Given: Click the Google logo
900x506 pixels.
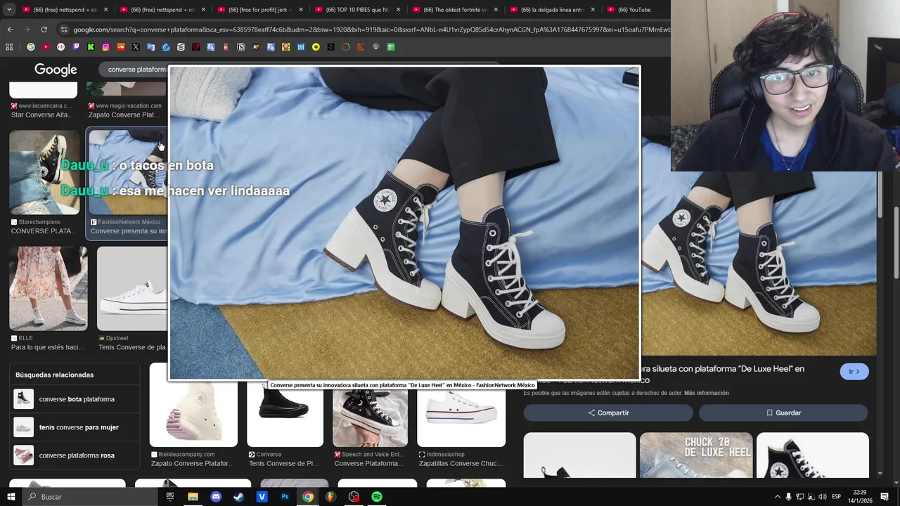Looking at the screenshot, I should tap(56, 70).
